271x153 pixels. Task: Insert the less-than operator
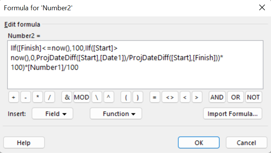(185, 97)
